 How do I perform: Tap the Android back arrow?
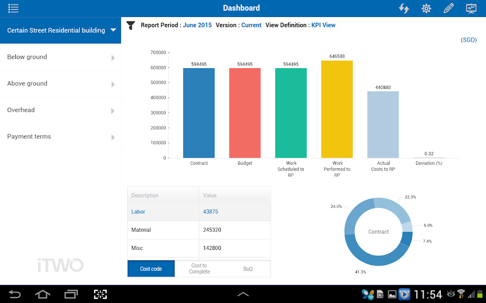[14, 294]
